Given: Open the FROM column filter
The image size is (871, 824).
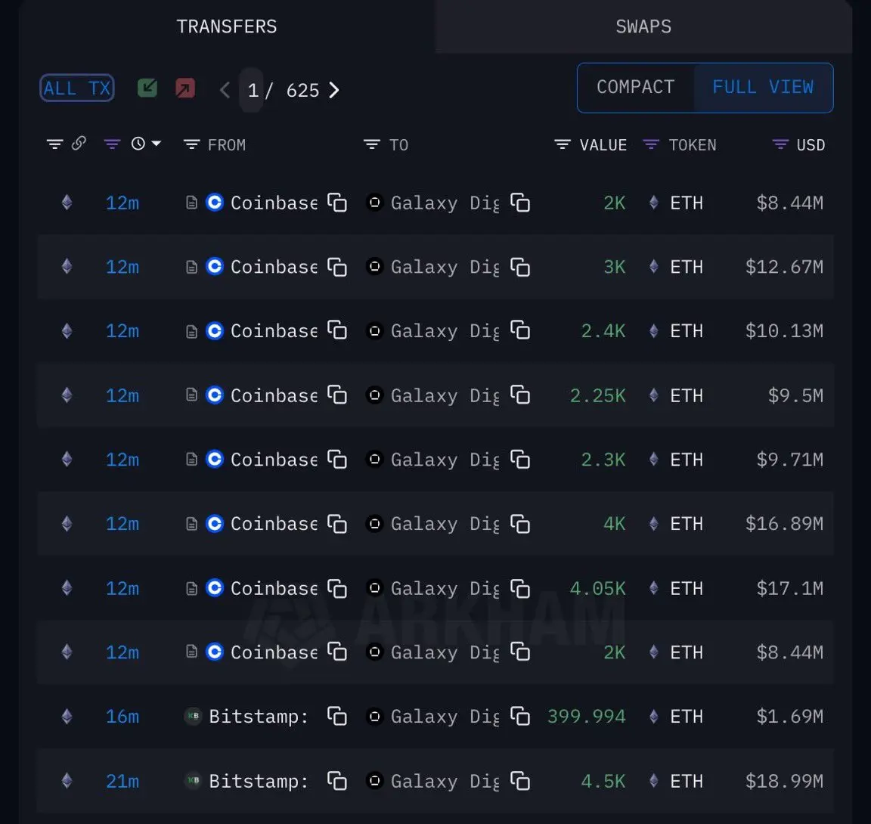Looking at the screenshot, I should point(191,144).
